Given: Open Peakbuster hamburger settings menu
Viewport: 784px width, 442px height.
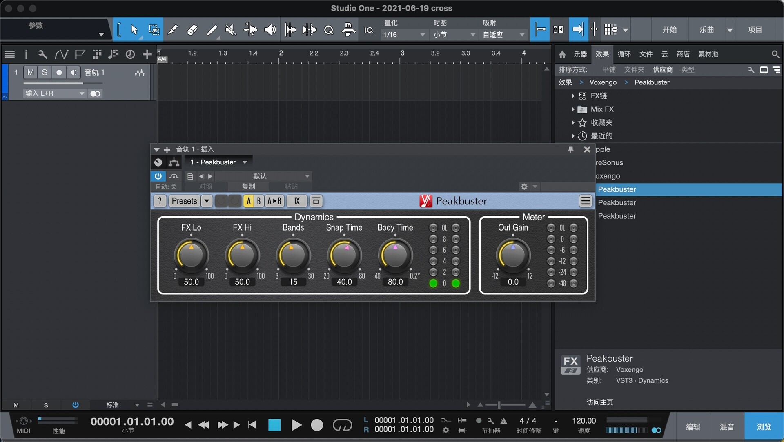Looking at the screenshot, I should coord(586,201).
